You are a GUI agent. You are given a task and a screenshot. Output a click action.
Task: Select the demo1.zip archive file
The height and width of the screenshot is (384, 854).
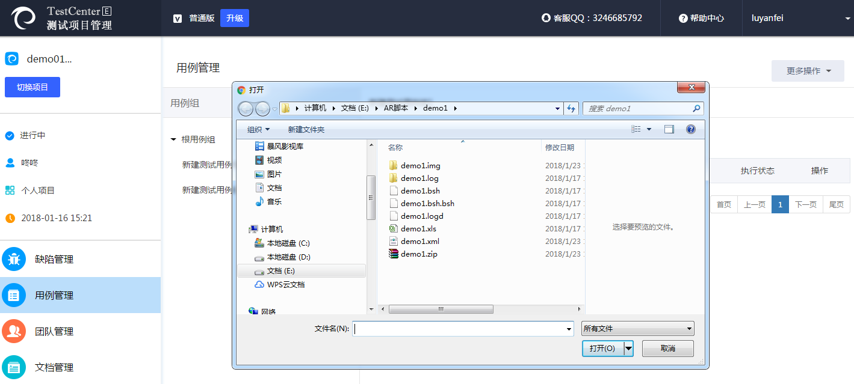[x=419, y=254]
